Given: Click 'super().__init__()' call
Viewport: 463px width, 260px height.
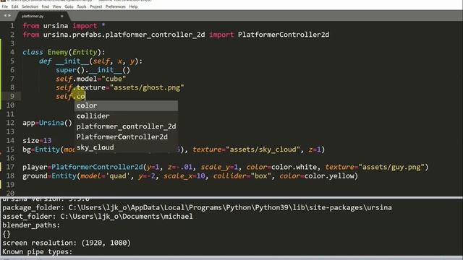Looking at the screenshot, I should pyautogui.click(x=93, y=70).
